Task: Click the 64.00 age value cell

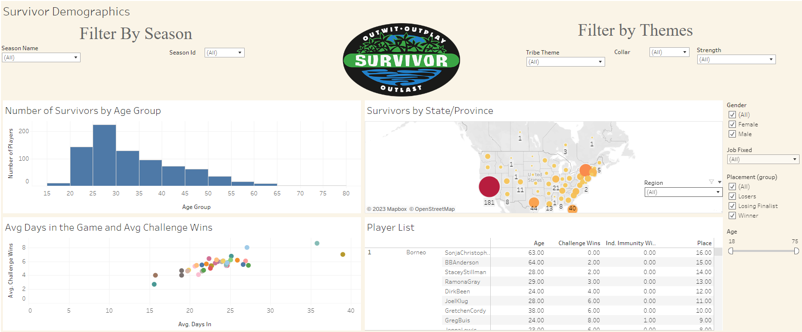Action: [536, 263]
